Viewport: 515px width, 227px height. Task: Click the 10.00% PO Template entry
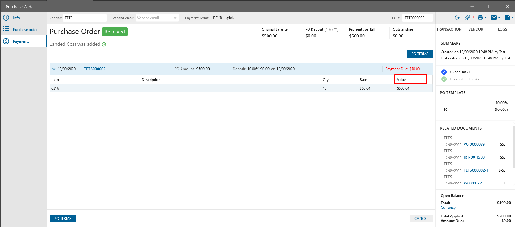pyautogui.click(x=502, y=103)
